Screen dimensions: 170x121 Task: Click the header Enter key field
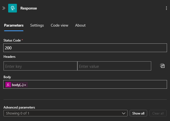(40, 66)
